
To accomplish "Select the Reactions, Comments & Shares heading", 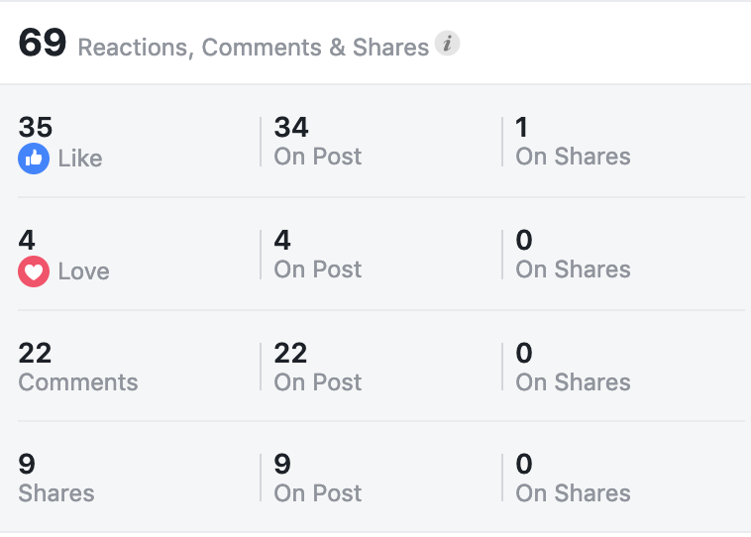I will [x=254, y=47].
